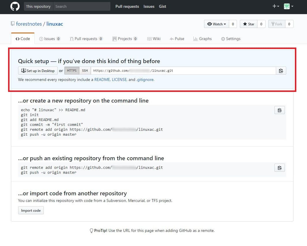This screenshot has height=246, width=307.
Task: Click the Import code button
Action: tap(31, 211)
